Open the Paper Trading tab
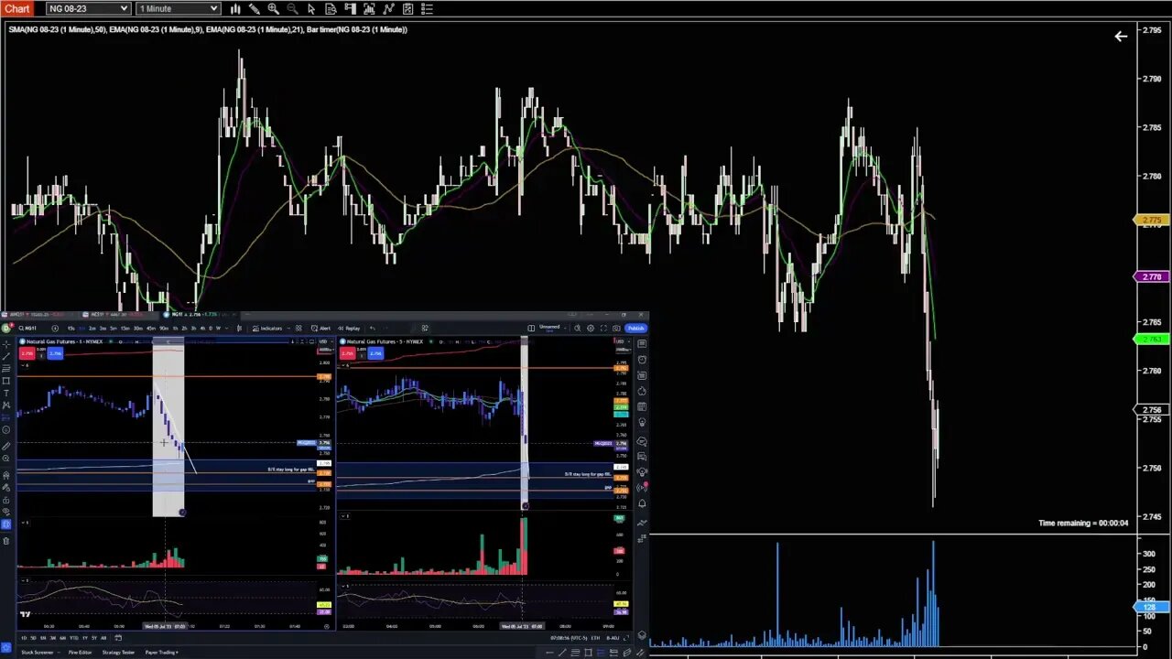The height and width of the screenshot is (659, 1172). [162, 653]
